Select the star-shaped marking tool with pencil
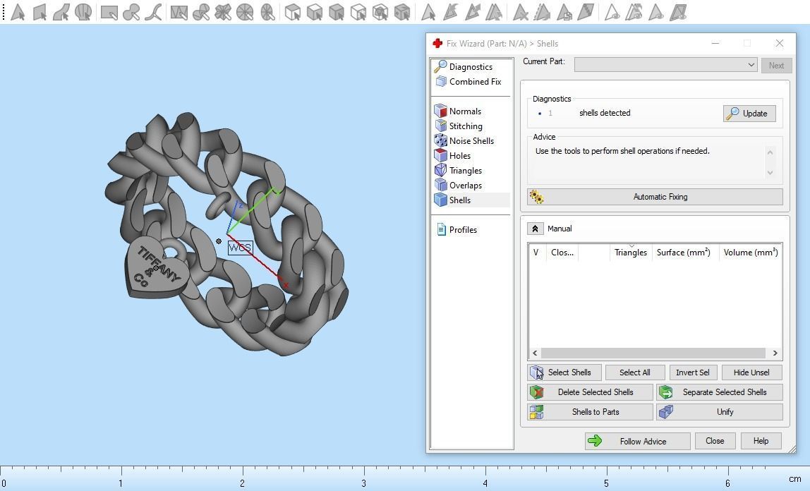This screenshot has height=491, width=810. point(223,12)
